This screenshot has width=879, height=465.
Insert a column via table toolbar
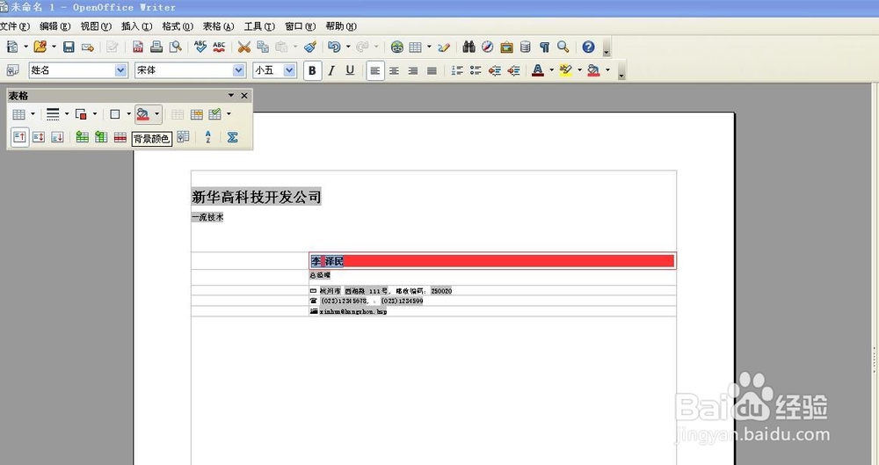point(101,137)
